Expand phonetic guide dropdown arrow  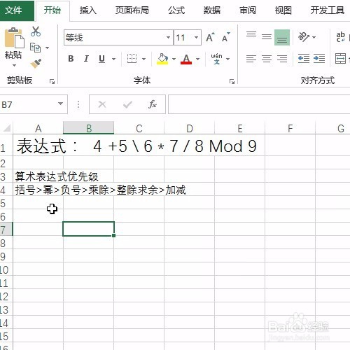pos(227,59)
